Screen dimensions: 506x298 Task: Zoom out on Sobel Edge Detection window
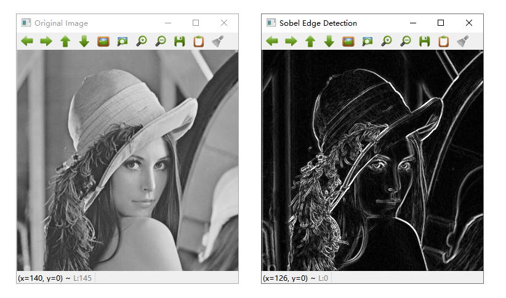tap(405, 41)
